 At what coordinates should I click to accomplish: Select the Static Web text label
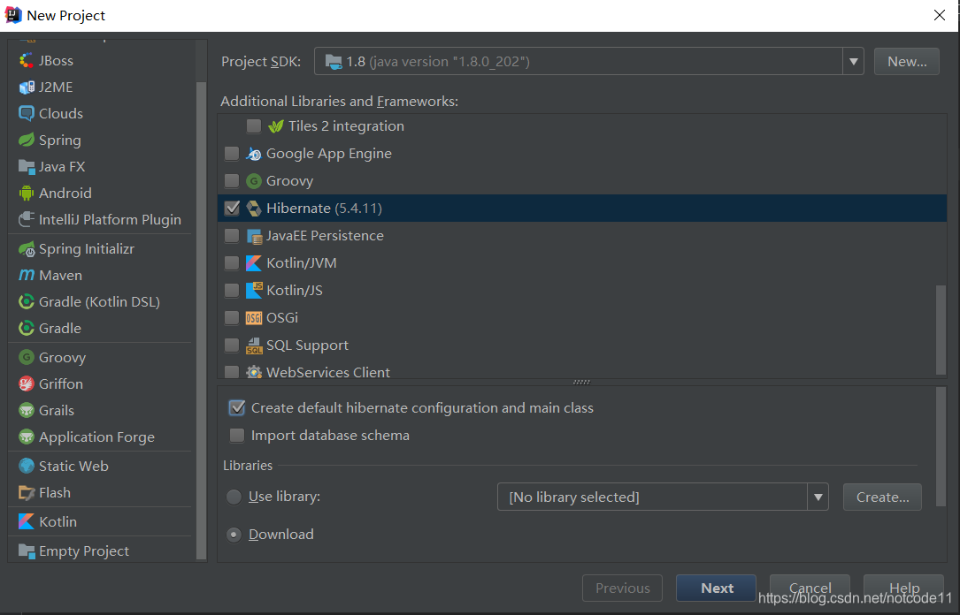(x=74, y=466)
